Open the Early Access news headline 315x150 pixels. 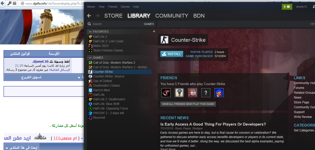pos(213,124)
